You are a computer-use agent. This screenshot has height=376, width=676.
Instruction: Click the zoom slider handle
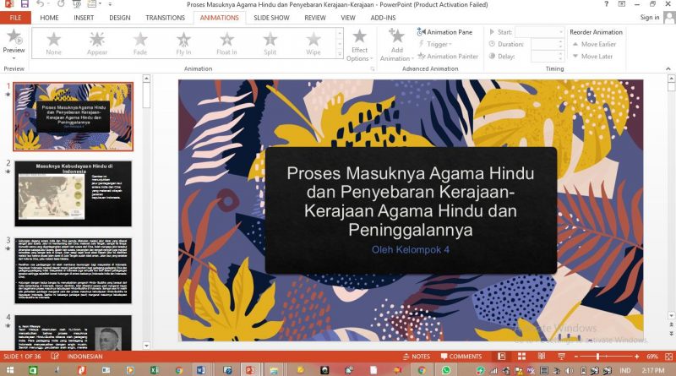coord(597,357)
